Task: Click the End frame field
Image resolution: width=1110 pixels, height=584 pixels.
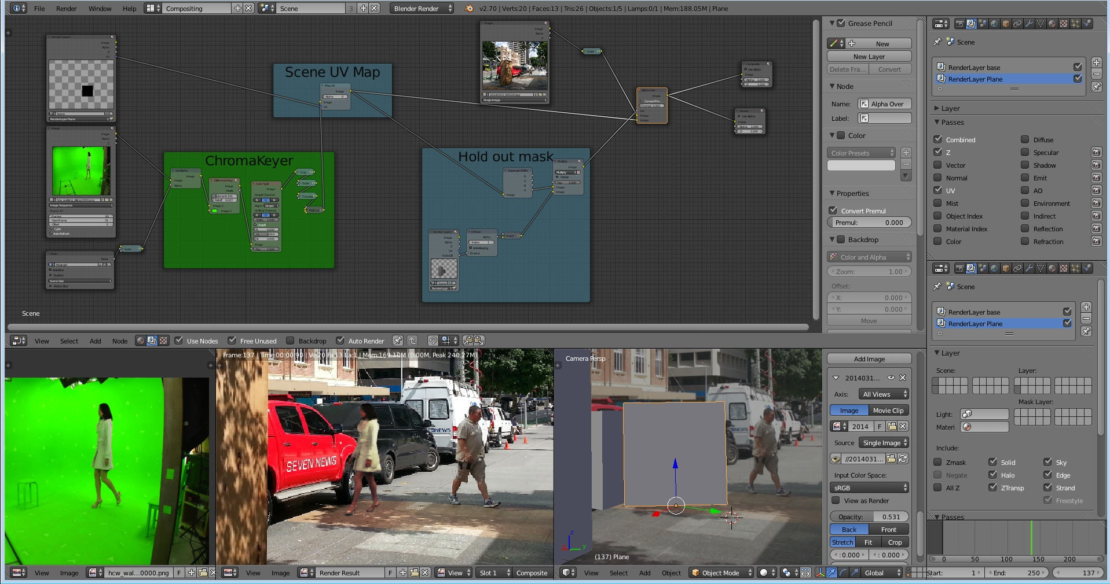Action: (1017, 572)
